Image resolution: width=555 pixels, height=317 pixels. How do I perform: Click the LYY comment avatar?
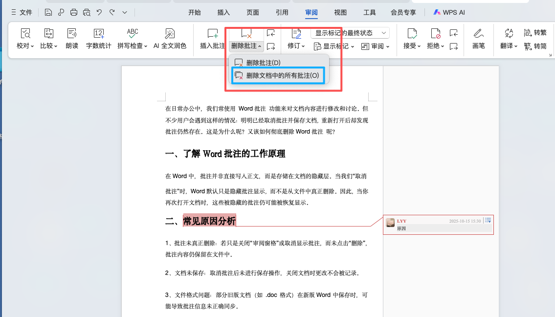pyautogui.click(x=390, y=223)
